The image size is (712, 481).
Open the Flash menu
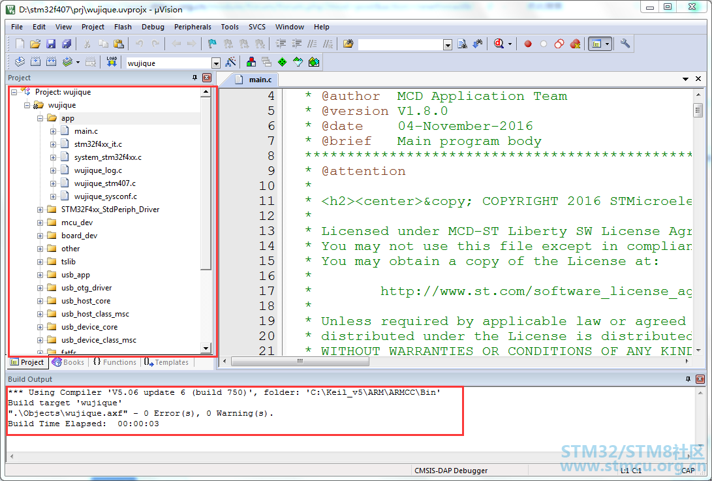[123, 27]
